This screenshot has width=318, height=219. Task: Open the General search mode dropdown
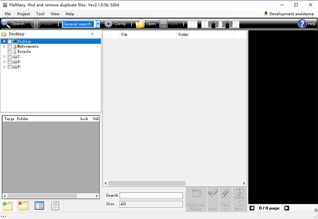click(98, 24)
